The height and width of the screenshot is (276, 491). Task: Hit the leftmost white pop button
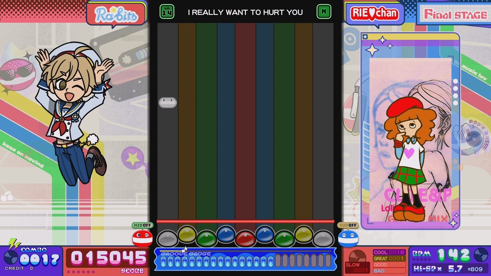pos(167,238)
